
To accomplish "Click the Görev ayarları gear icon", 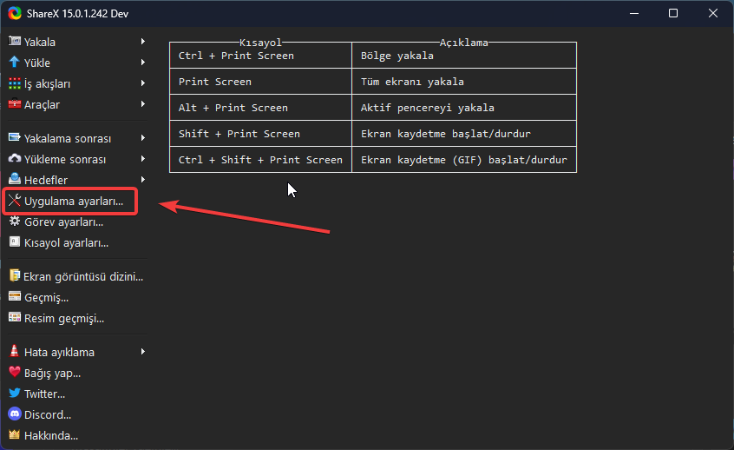I will coord(14,222).
